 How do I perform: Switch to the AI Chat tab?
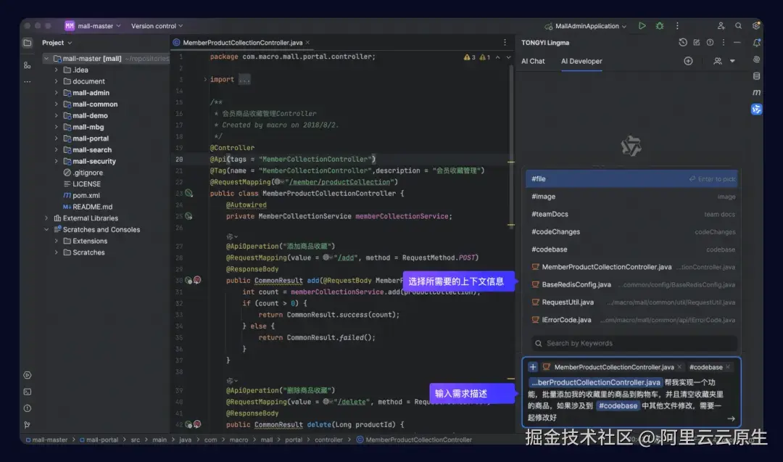click(x=533, y=61)
